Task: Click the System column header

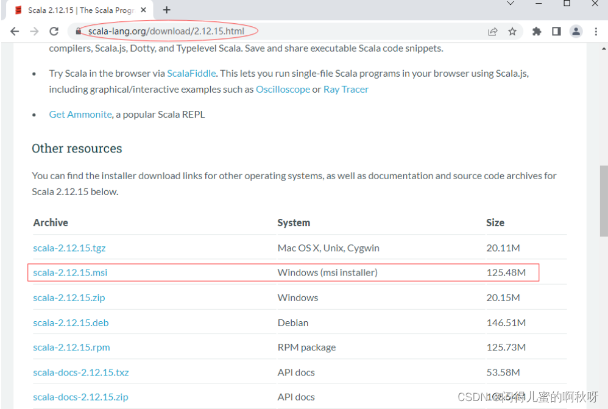Action: 294,222
